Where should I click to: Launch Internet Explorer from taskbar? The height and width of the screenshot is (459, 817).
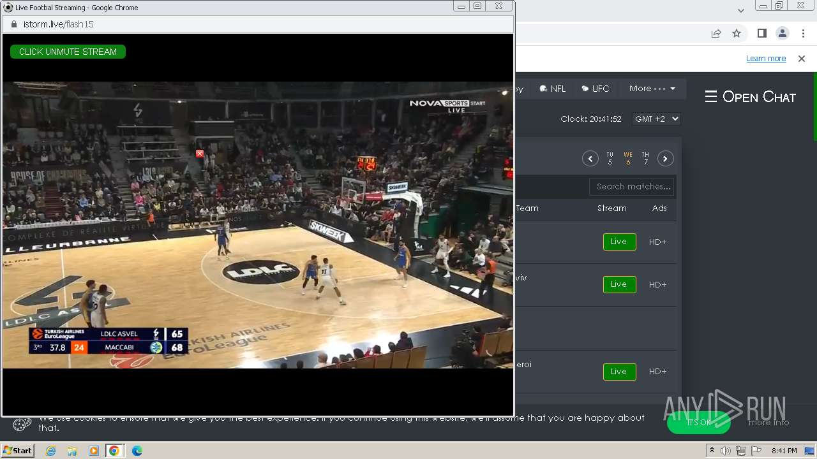point(51,451)
